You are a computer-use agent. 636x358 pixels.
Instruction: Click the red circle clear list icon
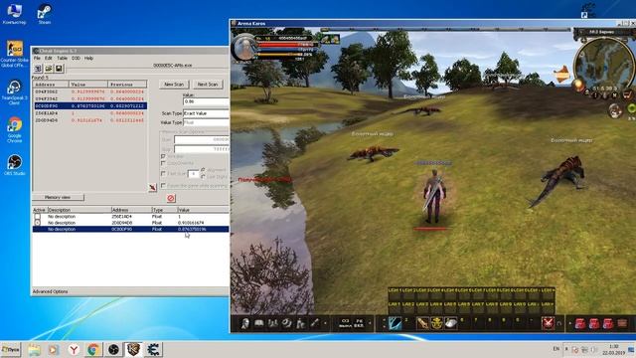click(171, 198)
